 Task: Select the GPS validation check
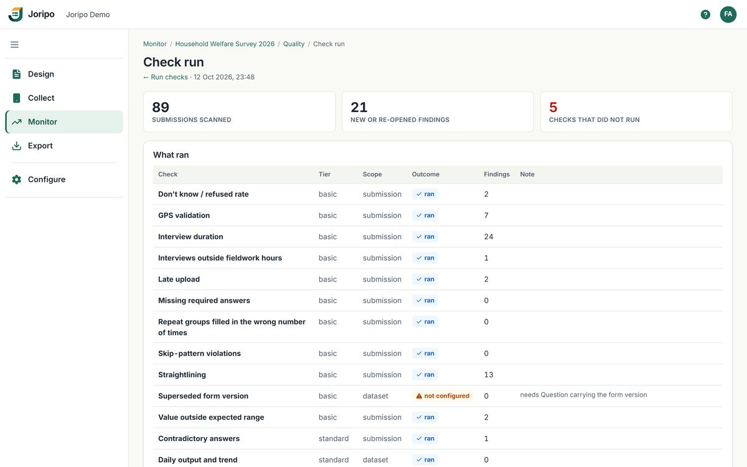point(184,215)
